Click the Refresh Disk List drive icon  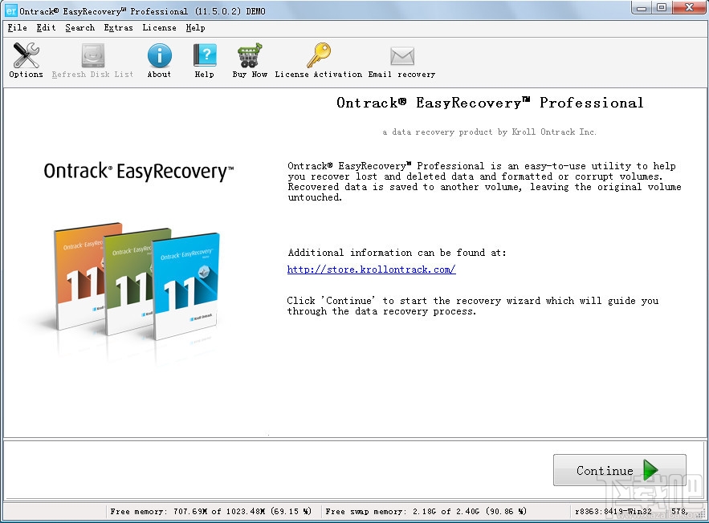92,55
